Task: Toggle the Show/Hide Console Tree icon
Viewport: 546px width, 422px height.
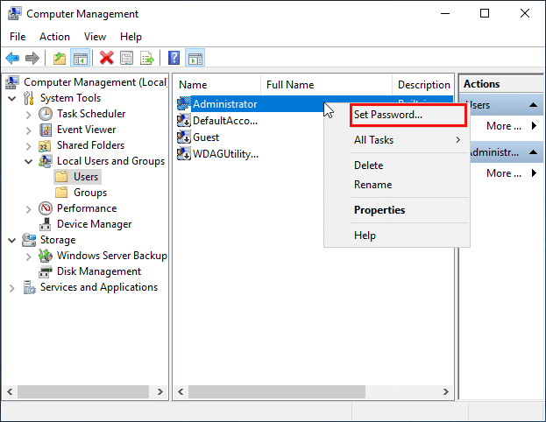Action: 80,59
